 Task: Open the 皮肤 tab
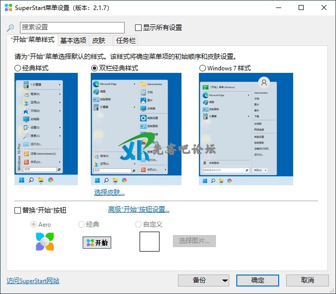pos(99,41)
